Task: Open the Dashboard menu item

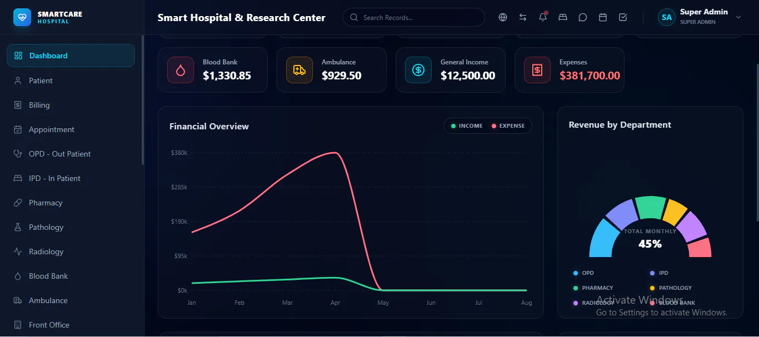Action: point(71,56)
